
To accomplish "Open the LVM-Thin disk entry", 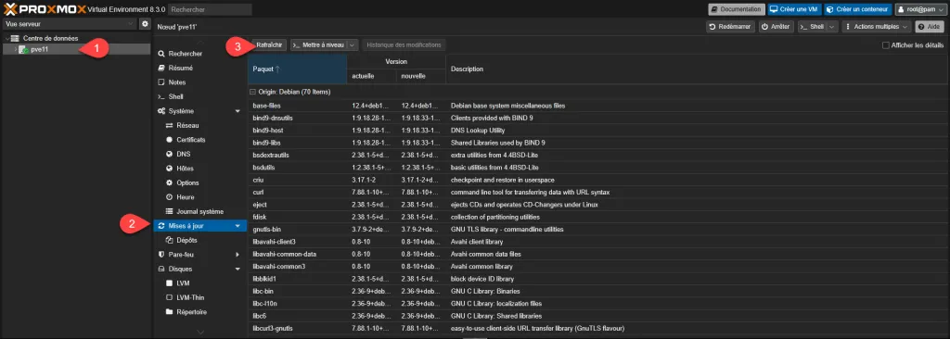I will (188, 298).
